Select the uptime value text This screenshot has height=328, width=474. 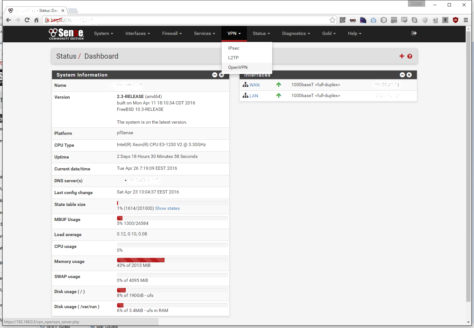(157, 156)
